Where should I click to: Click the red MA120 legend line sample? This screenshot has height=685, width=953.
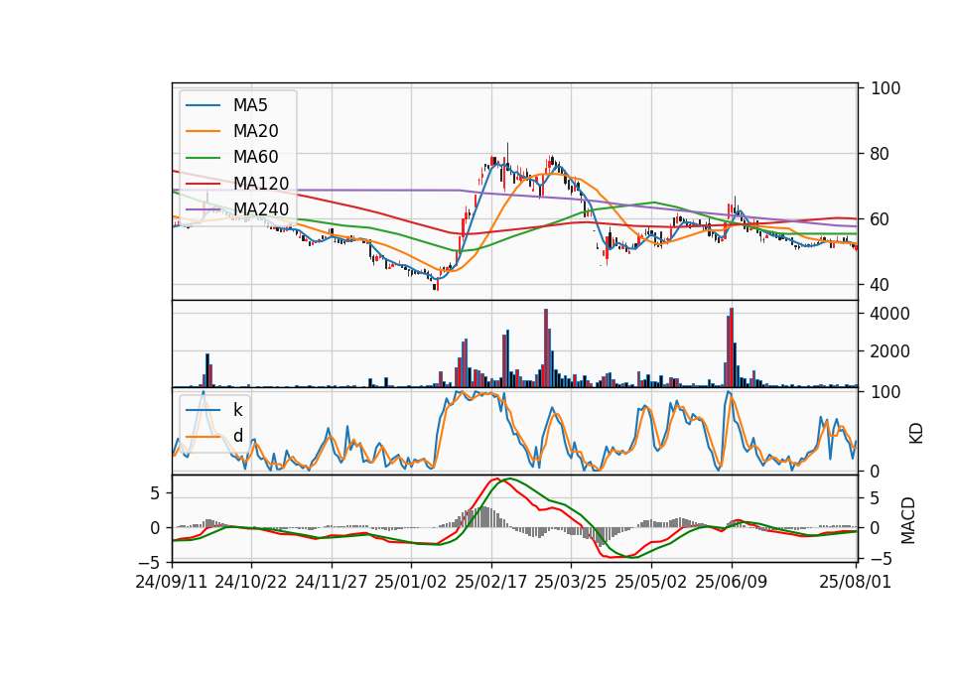(203, 184)
